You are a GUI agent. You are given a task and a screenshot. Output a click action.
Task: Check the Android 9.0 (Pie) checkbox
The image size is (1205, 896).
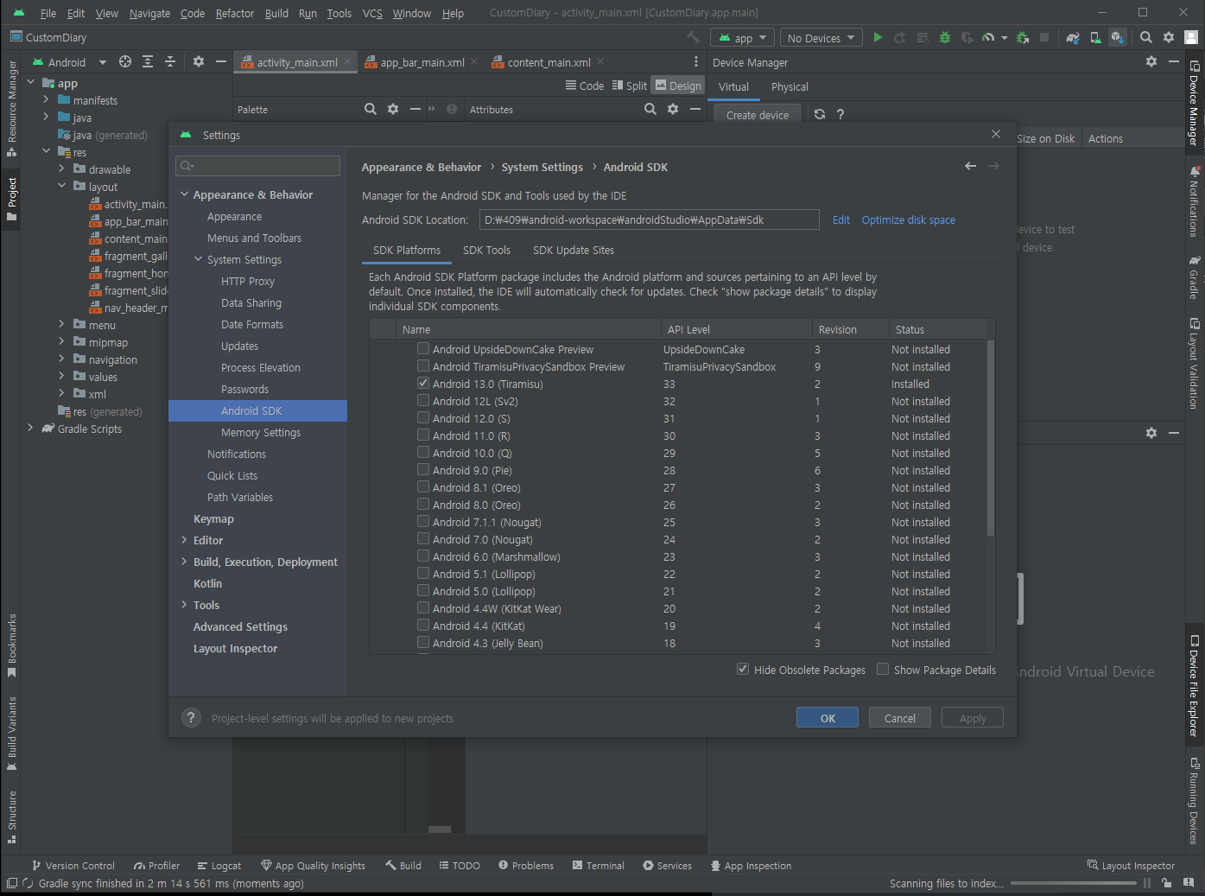coord(423,469)
